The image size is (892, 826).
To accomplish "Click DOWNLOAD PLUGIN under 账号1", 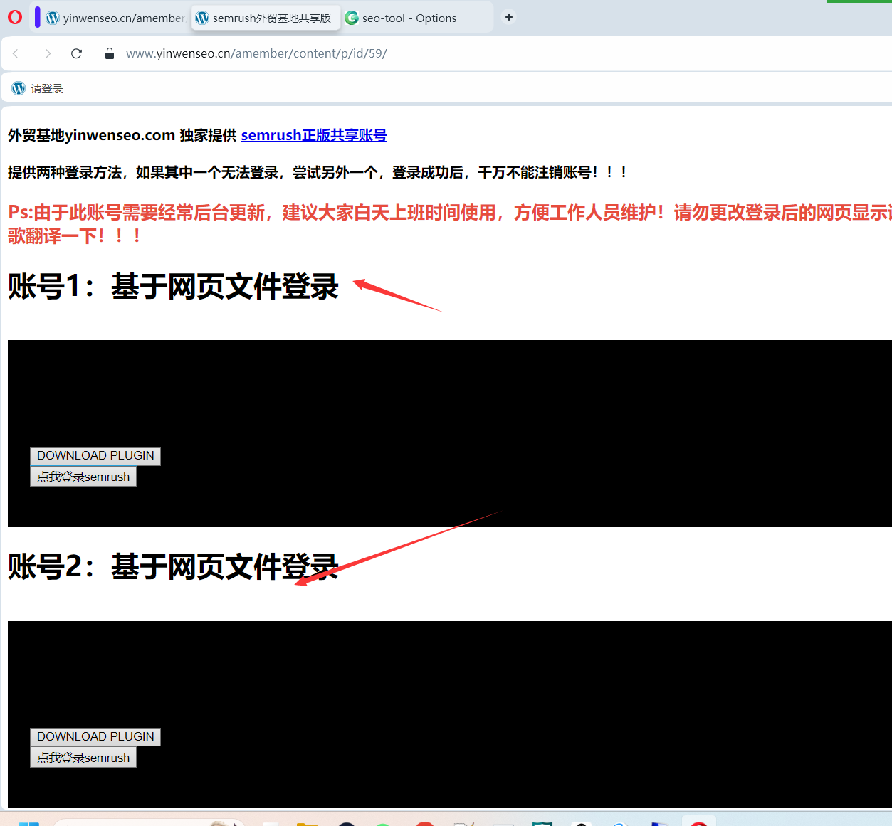I will click(95, 455).
